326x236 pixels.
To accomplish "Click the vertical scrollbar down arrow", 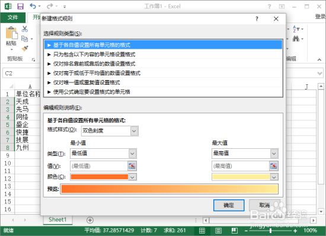I will pyautogui.click(x=321, y=212).
